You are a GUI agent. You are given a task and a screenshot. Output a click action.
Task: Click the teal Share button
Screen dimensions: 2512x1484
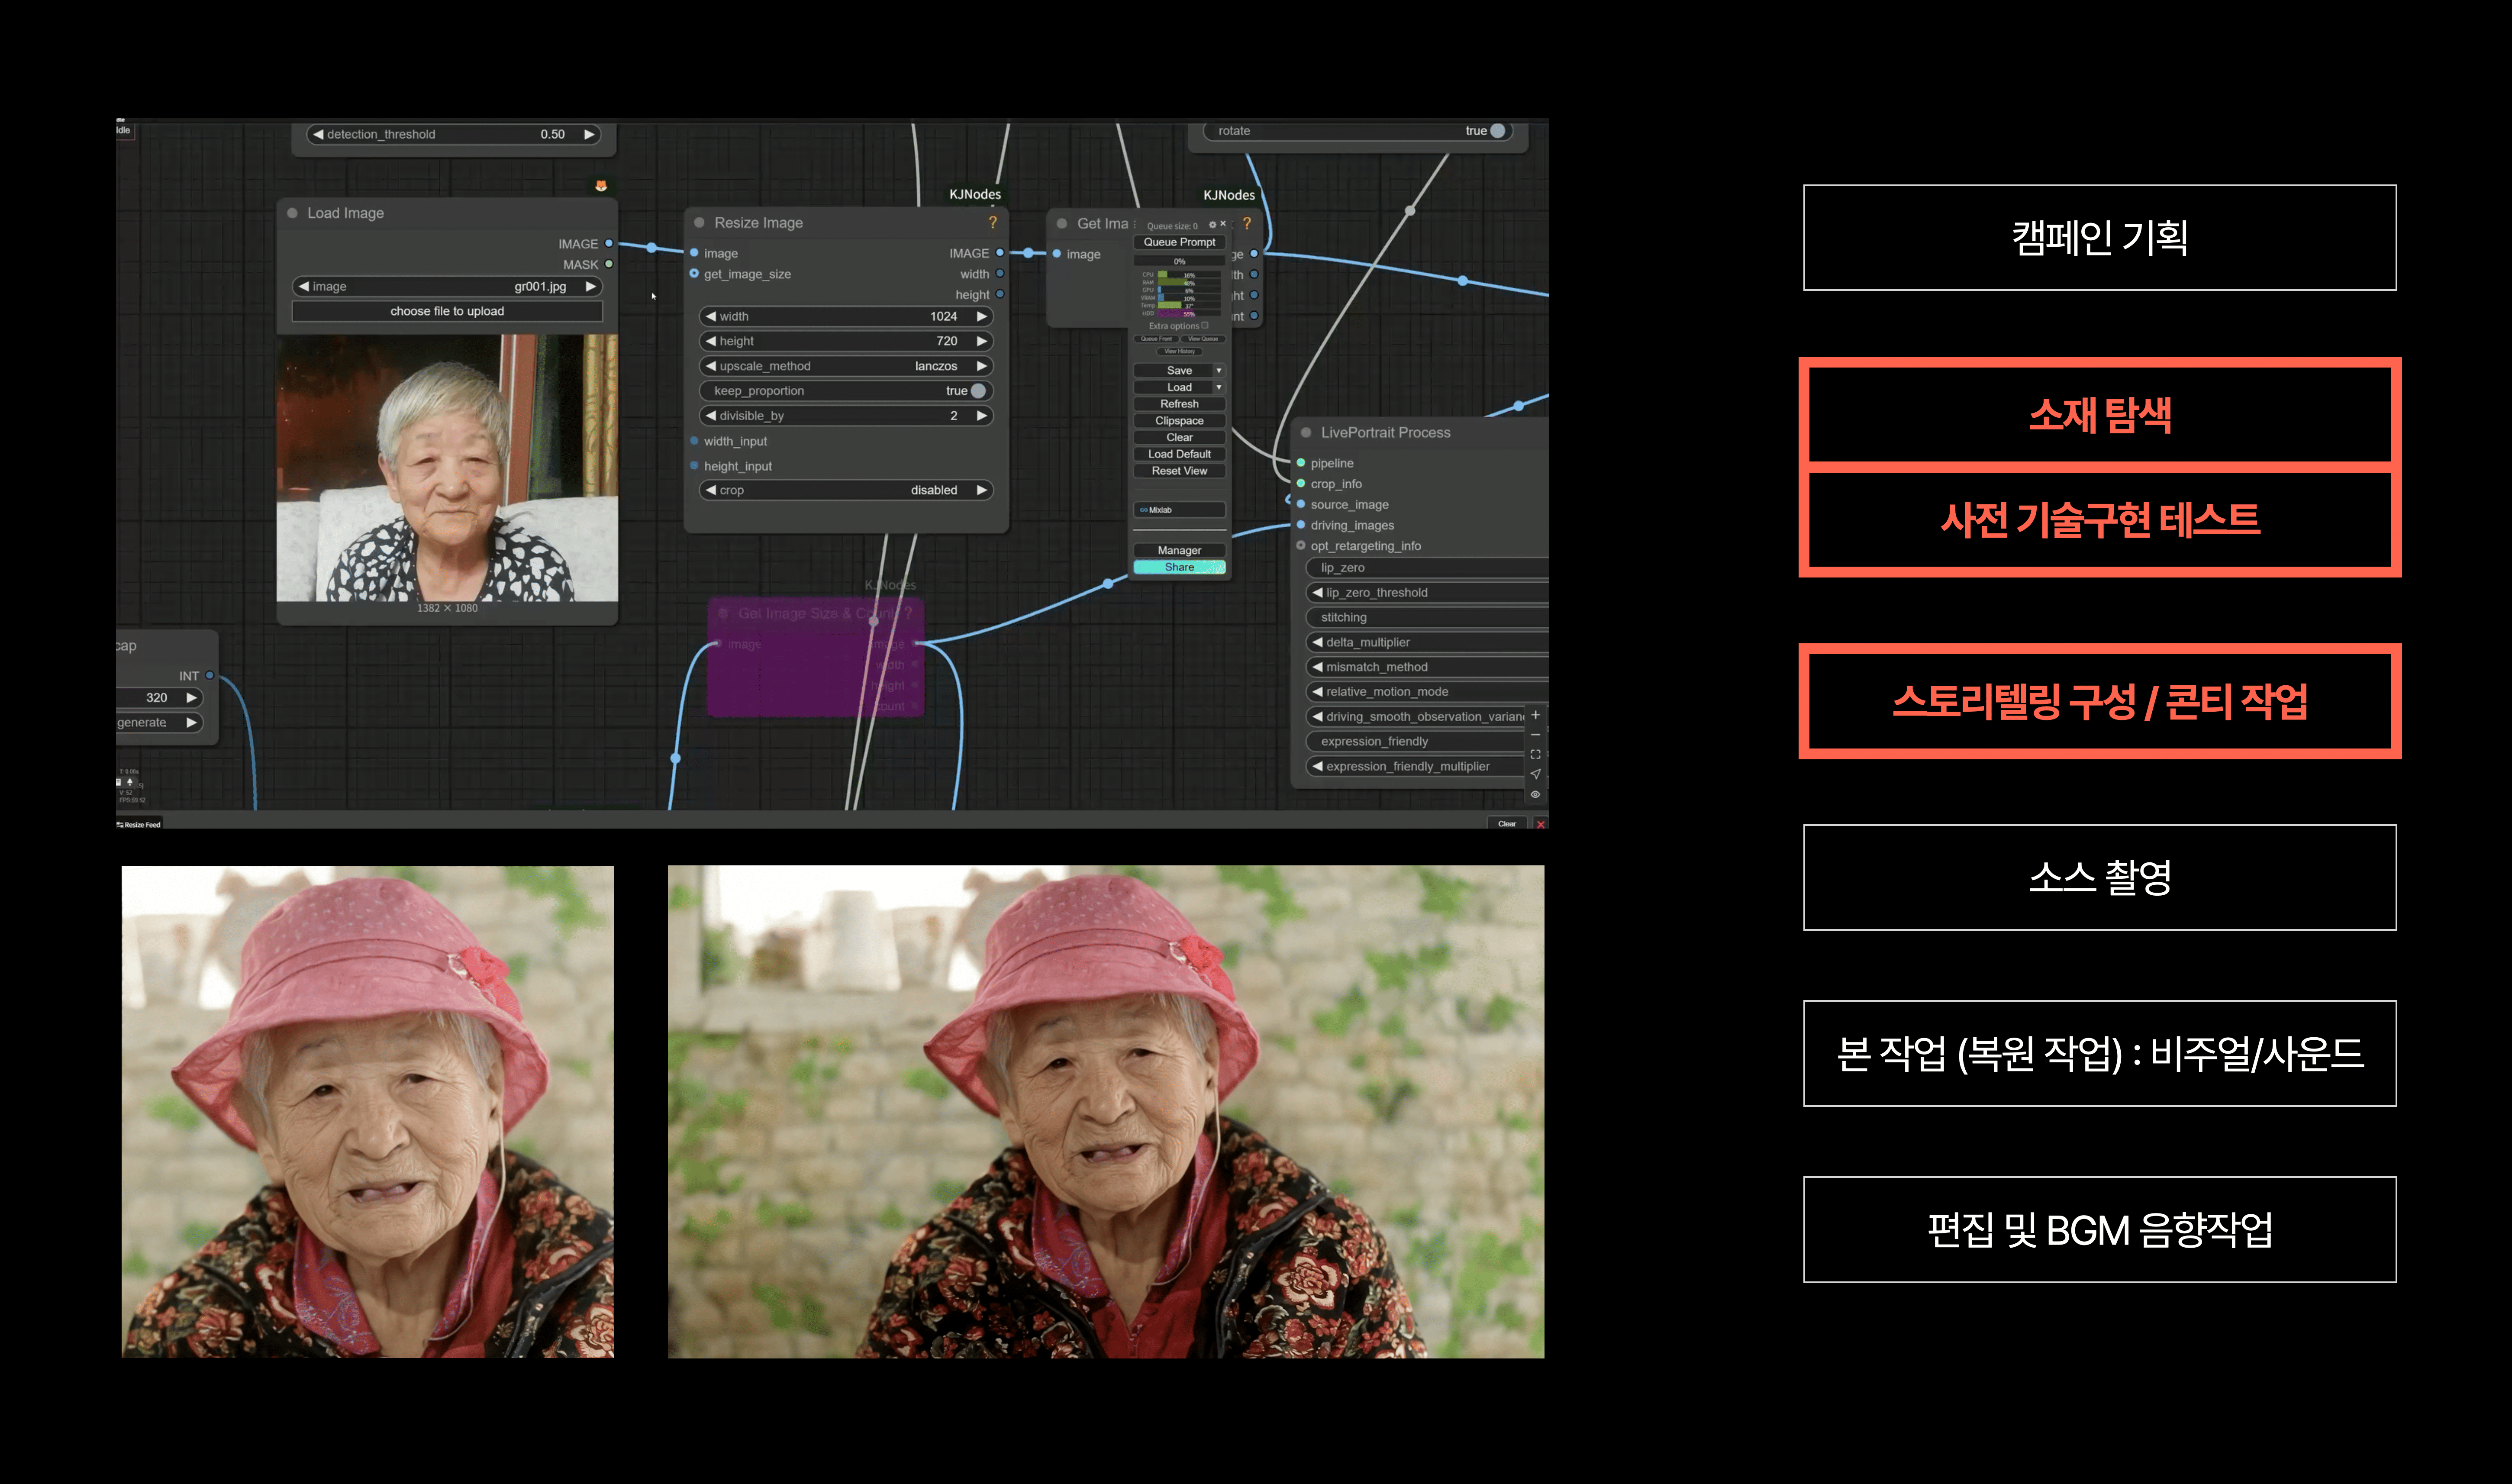(1179, 567)
